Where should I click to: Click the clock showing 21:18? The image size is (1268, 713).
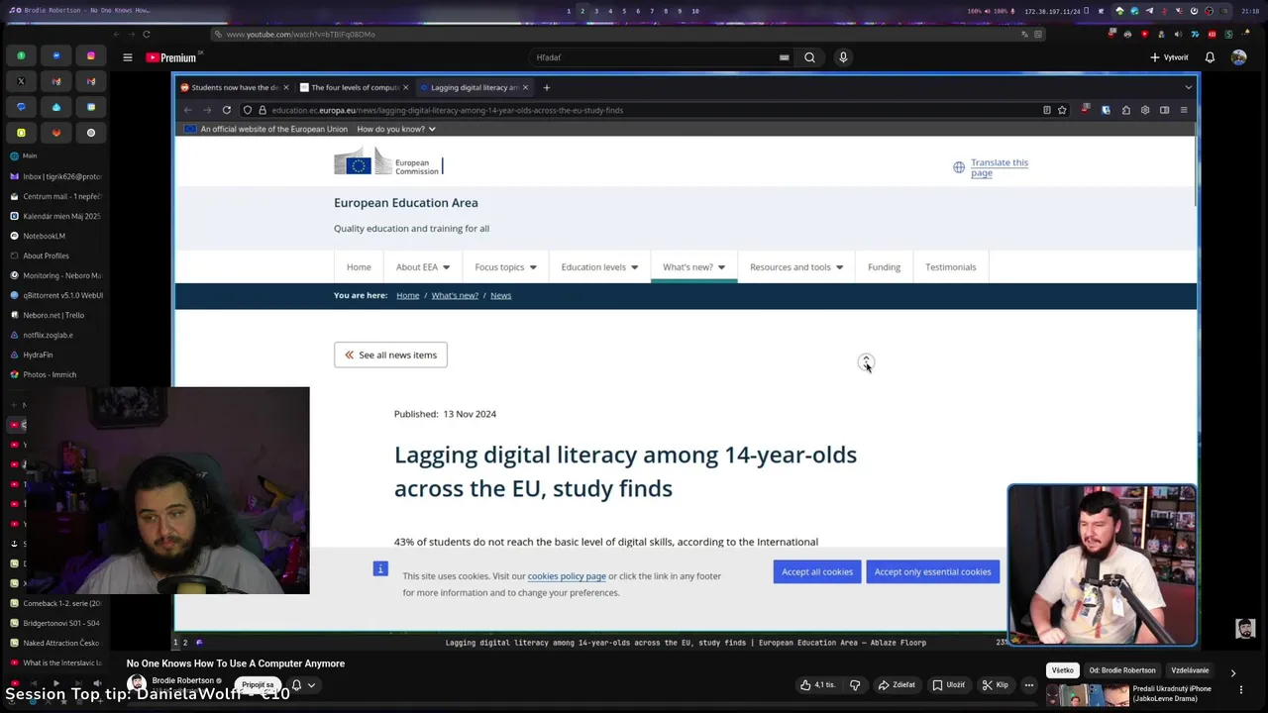pos(1250,11)
